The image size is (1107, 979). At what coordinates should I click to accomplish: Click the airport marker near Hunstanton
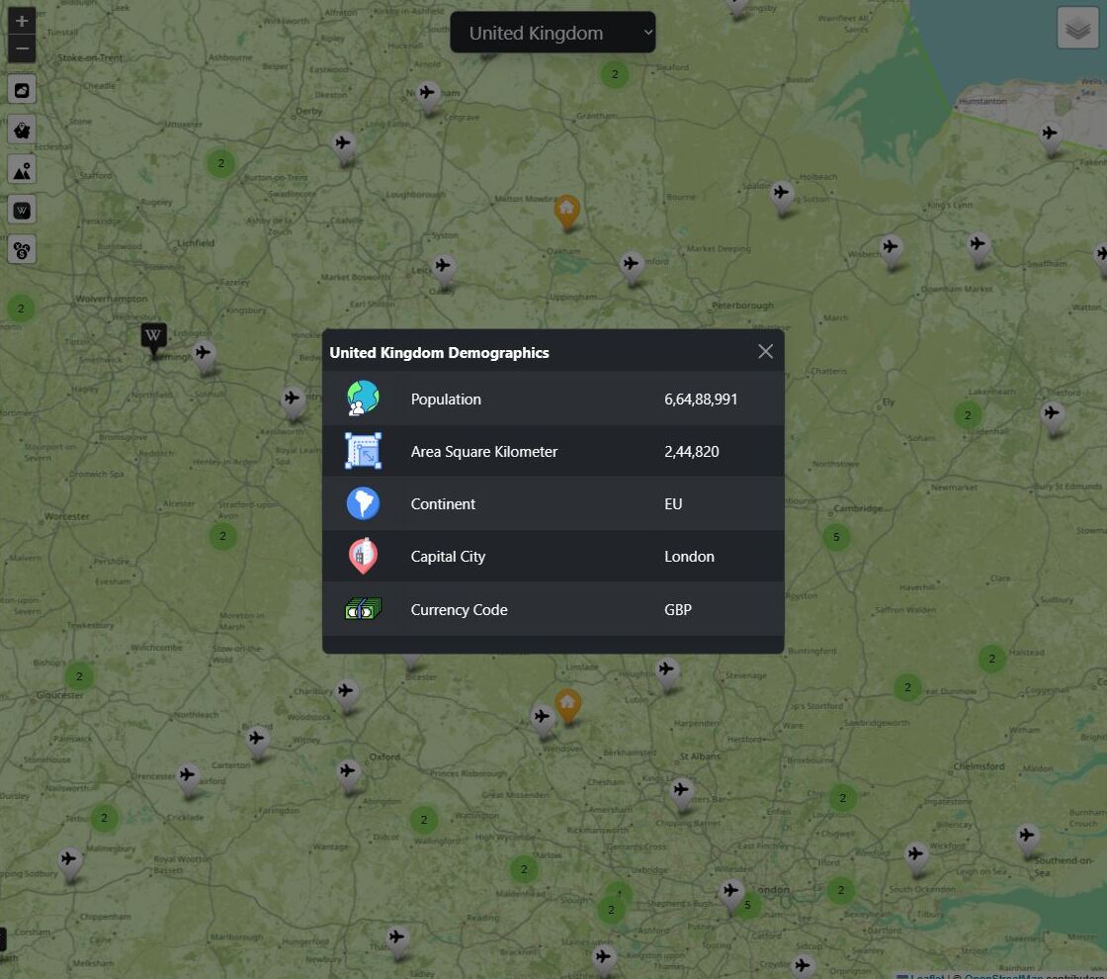pyautogui.click(x=1050, y=135)
